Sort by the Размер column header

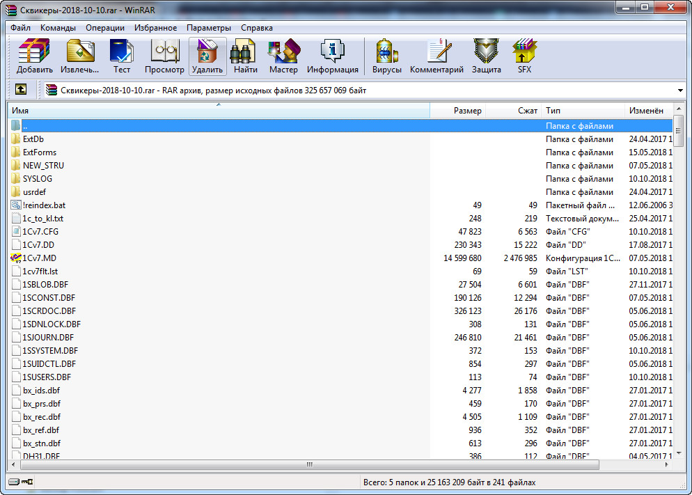coord(457,110)
